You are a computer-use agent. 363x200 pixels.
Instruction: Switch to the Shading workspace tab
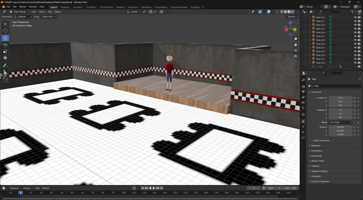pyautogui.click(x=120, y=7)
